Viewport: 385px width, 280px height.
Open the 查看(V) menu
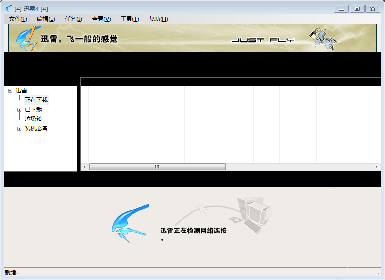[101, 19]
